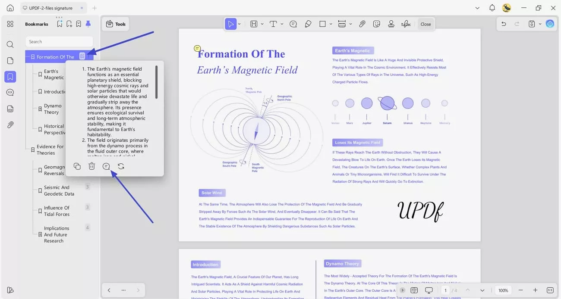561x299 pixels.
Task: Click the summary popup scrollbar
Action: 157,82
